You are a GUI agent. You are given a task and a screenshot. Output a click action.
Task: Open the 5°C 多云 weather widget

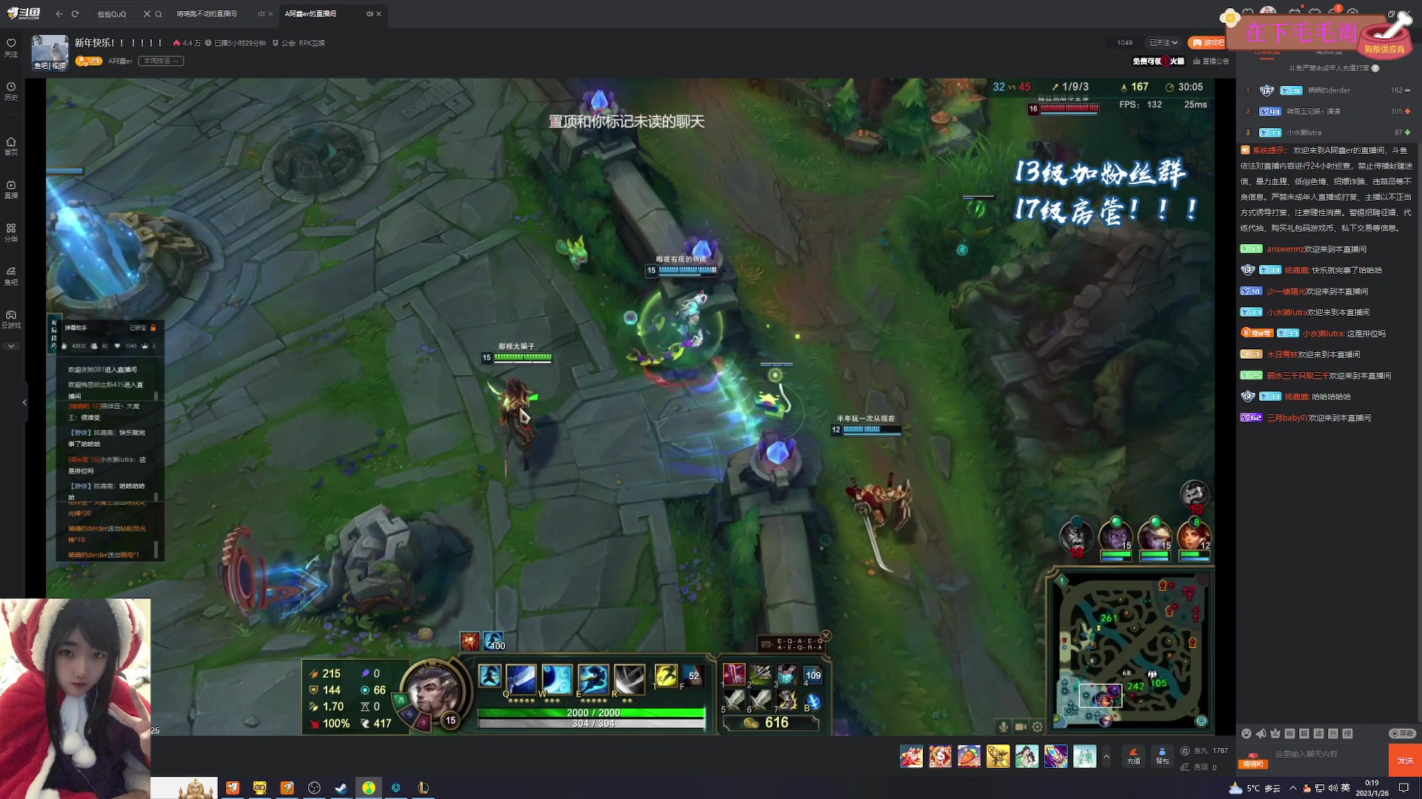1255,789
